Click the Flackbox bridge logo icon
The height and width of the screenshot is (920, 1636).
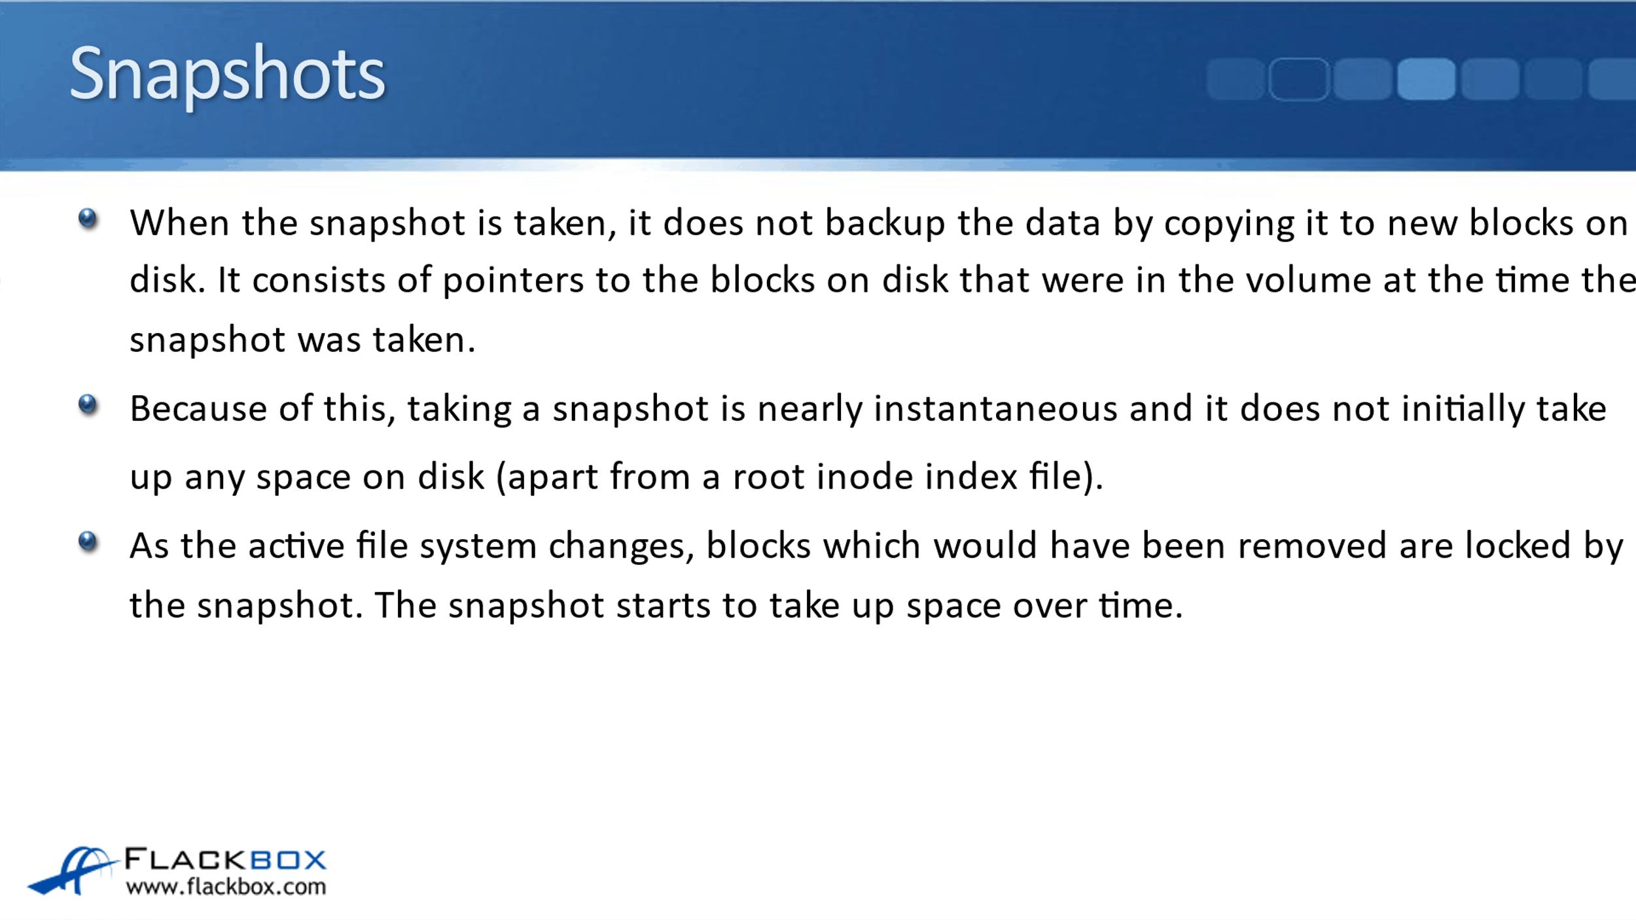pyautogui.click(x=71, y=871)
